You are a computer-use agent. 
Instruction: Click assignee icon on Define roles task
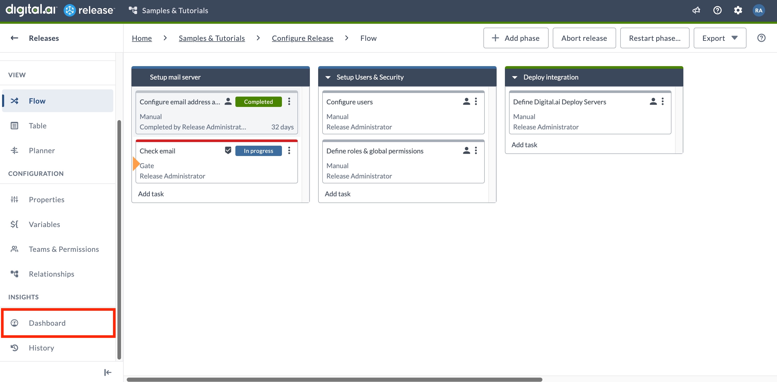pos(466,151)
